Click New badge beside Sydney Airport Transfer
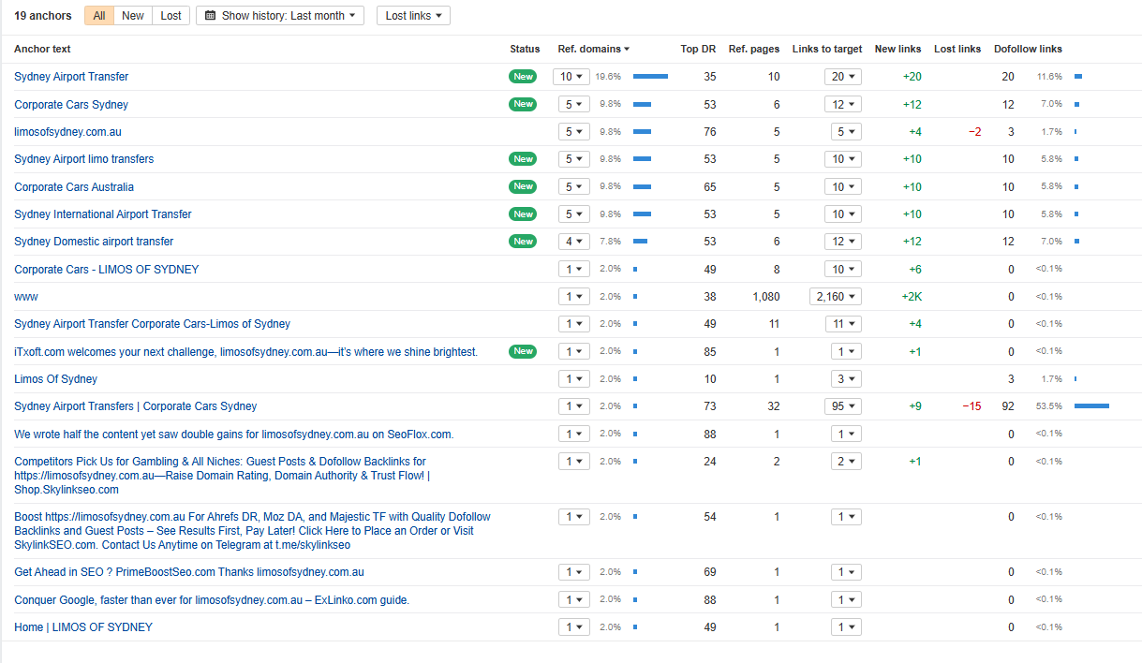This screenshot has width=1142, height=663. tap(523, 77)
